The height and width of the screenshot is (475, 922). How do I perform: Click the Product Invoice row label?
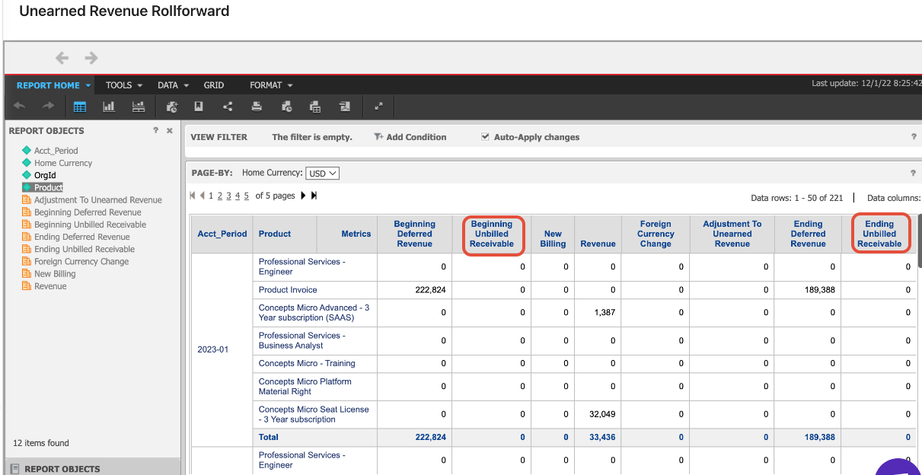pyautogui.click(x=288, y=290)
